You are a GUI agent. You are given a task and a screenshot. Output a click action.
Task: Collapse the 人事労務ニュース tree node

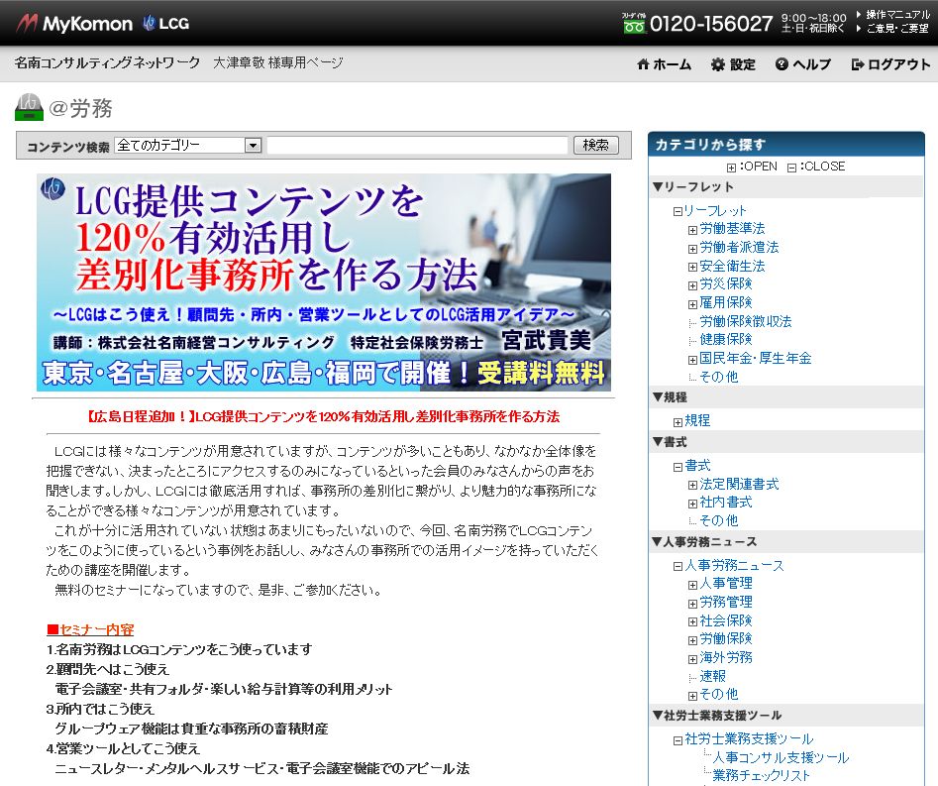[x=677, y=566]
